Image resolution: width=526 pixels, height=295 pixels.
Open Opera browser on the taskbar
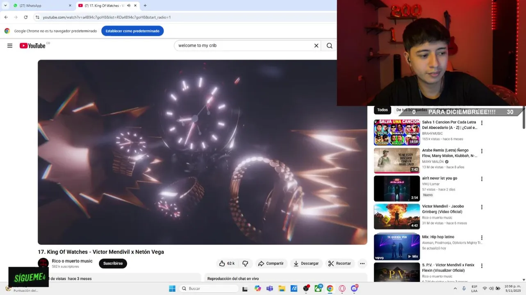coord(342,288)
